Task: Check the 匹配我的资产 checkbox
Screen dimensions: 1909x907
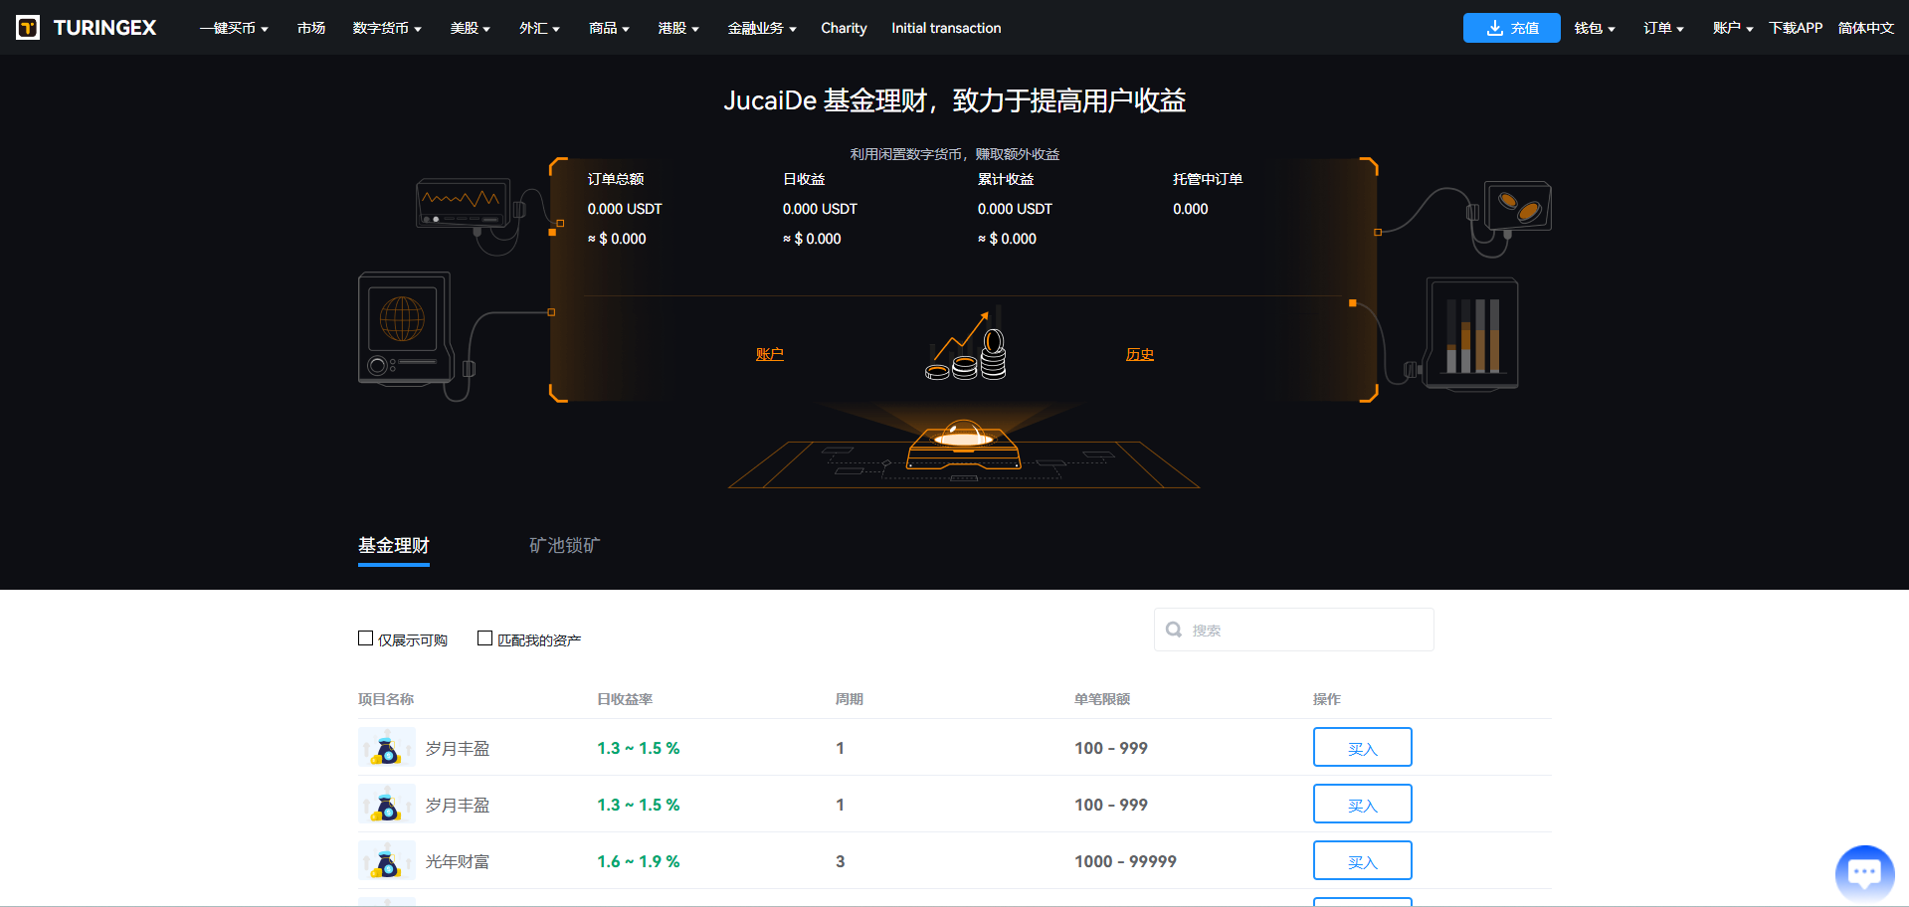Action: (484, 638)
